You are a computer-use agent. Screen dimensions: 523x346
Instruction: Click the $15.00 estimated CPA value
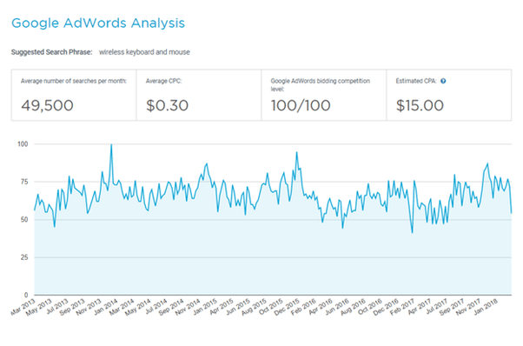click(420, 105)
